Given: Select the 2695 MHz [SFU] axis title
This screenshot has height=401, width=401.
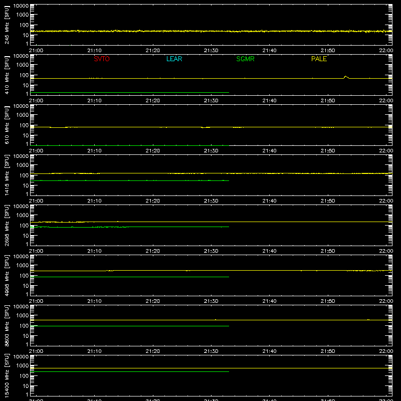Looking at the screenshot, I should (x=7, y=225).
